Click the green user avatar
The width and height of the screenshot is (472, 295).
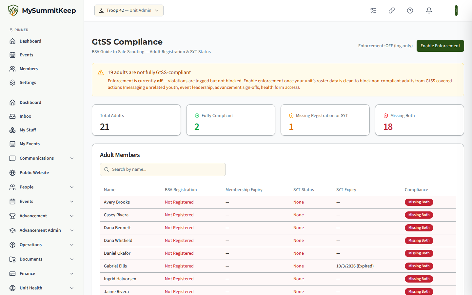456,10
